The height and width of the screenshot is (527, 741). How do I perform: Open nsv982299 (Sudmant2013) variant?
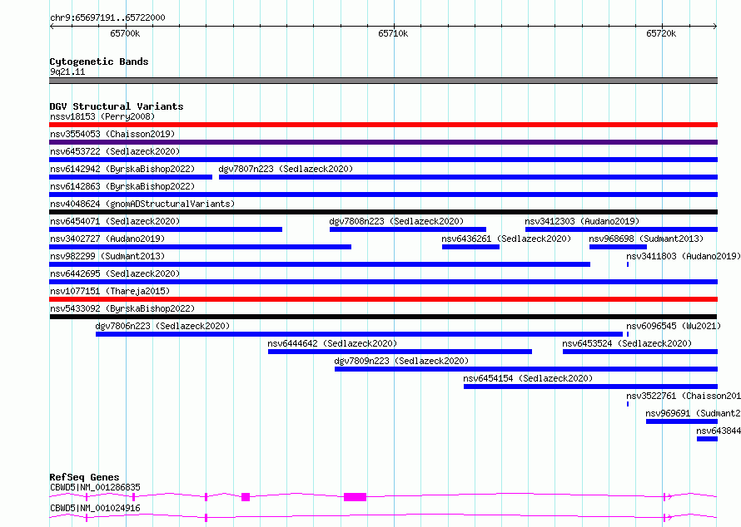320,264
